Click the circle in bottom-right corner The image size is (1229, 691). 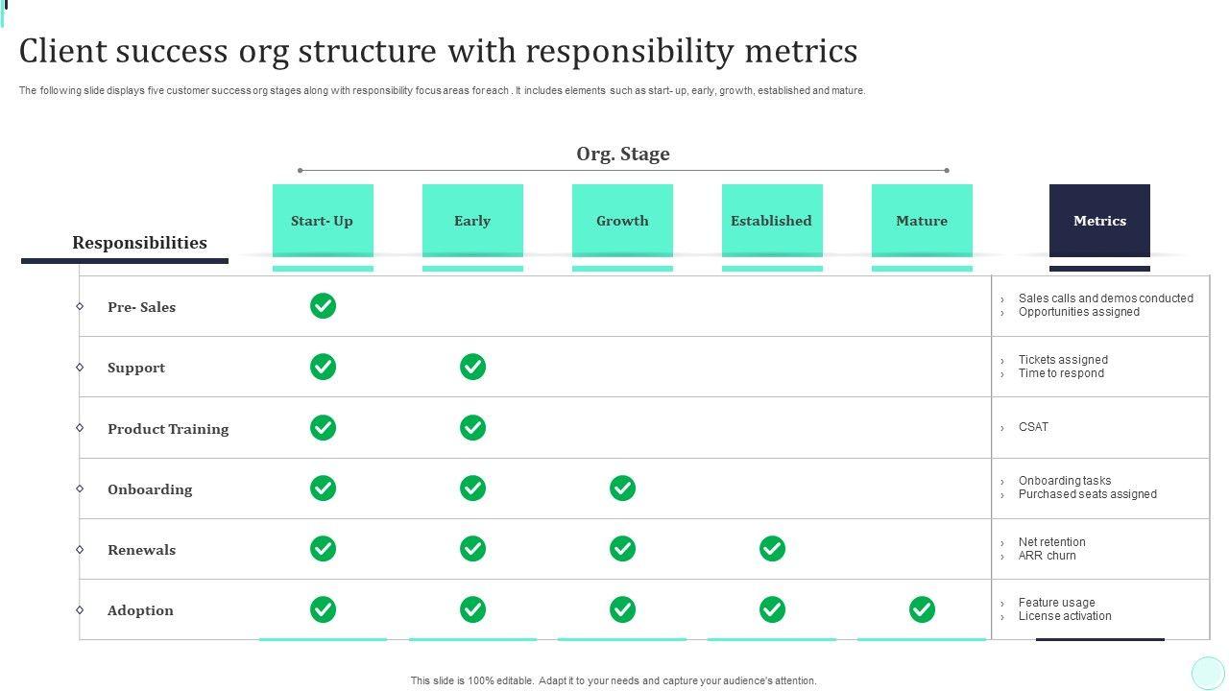click(1207, 672)
